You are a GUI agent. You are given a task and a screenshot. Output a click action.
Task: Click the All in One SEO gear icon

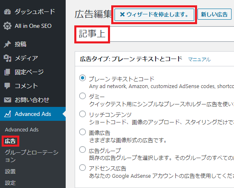point(7,26)
